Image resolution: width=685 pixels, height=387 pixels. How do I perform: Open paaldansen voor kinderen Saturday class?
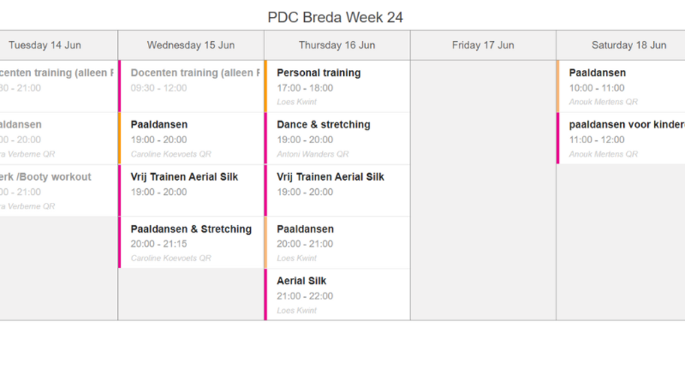click(x=621, y=138)
